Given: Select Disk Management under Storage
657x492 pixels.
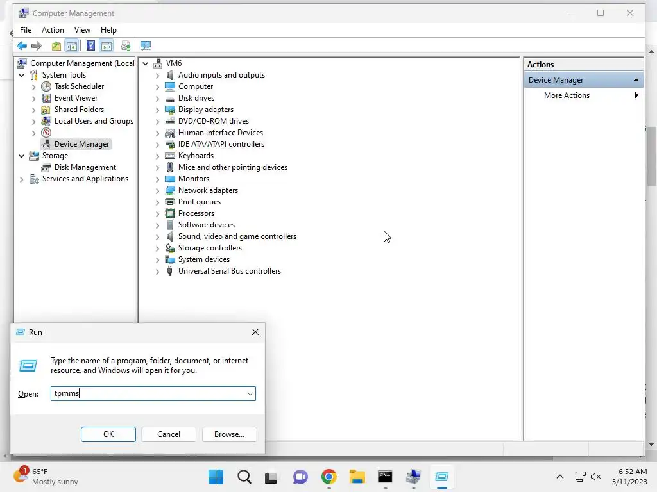Looking at the screenshot, I should 85,167.
